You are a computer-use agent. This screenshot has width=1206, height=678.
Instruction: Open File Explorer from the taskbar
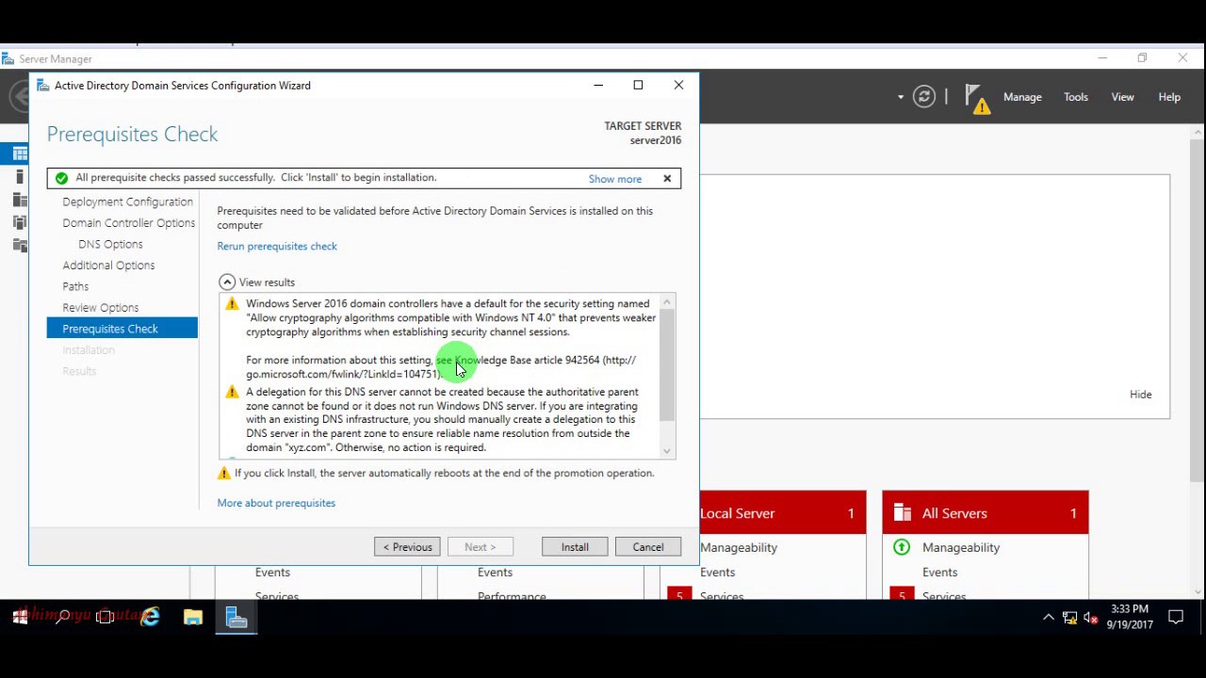(x=193, y=618)
